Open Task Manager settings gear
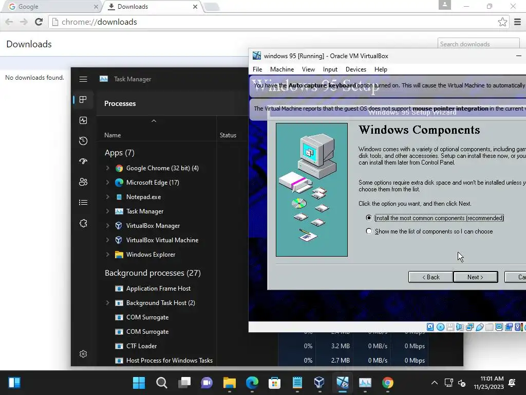526x395 pixels. click(83, 354)
